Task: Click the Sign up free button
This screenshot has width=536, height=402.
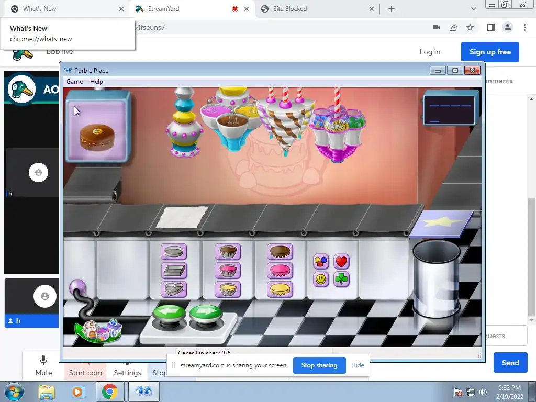Action: click(x=490, y=52)
